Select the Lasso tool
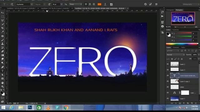Image resolution: width=200 pixels, height=112 pixels. 2,21
